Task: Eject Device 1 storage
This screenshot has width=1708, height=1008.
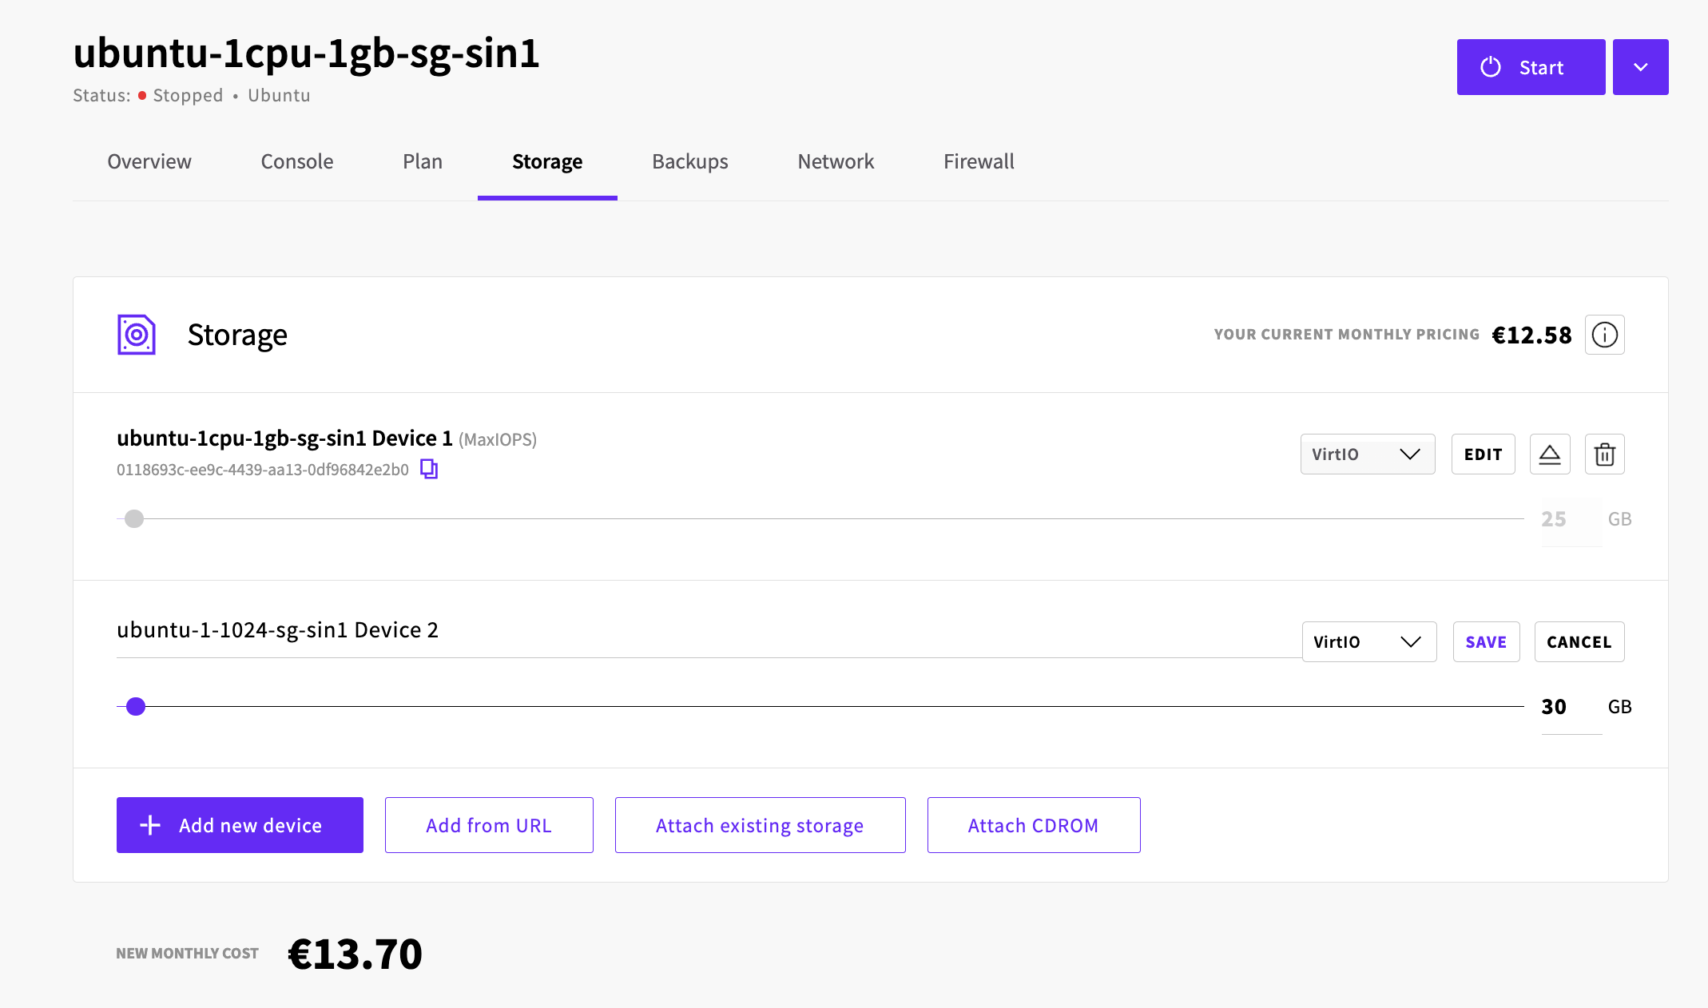Action: (x=1550, y=454)
